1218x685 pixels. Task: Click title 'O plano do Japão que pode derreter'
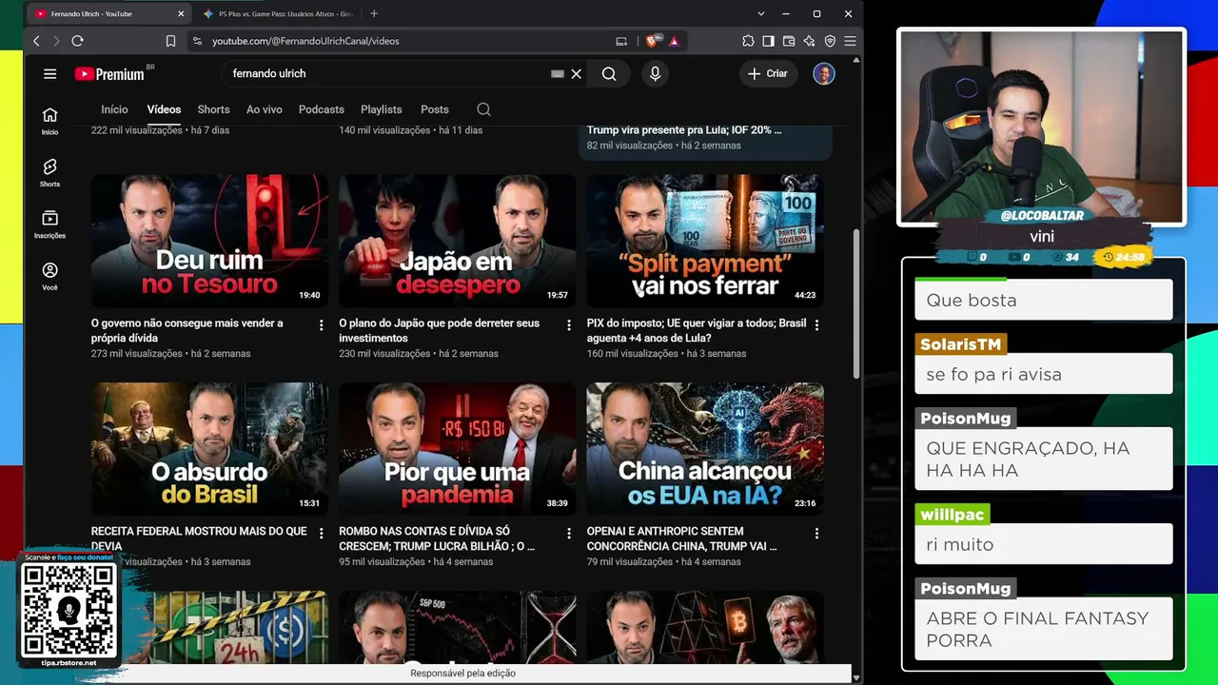440,330
